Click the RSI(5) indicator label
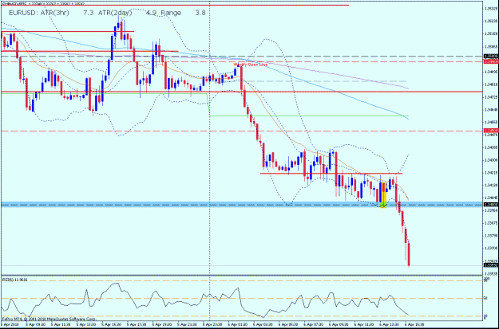 pos(15,280)
